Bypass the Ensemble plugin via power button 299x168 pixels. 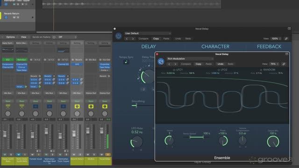click(161, 62)
